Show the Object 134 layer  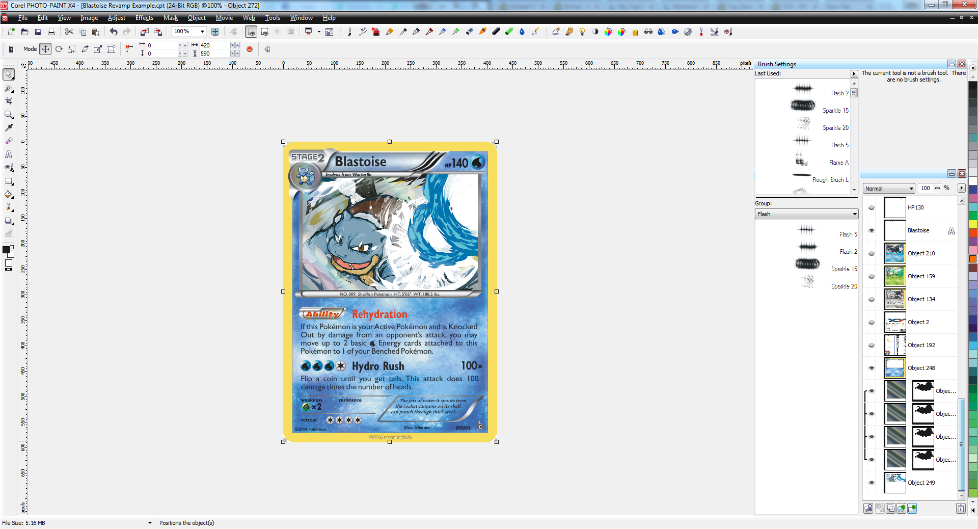click(872, 299)
